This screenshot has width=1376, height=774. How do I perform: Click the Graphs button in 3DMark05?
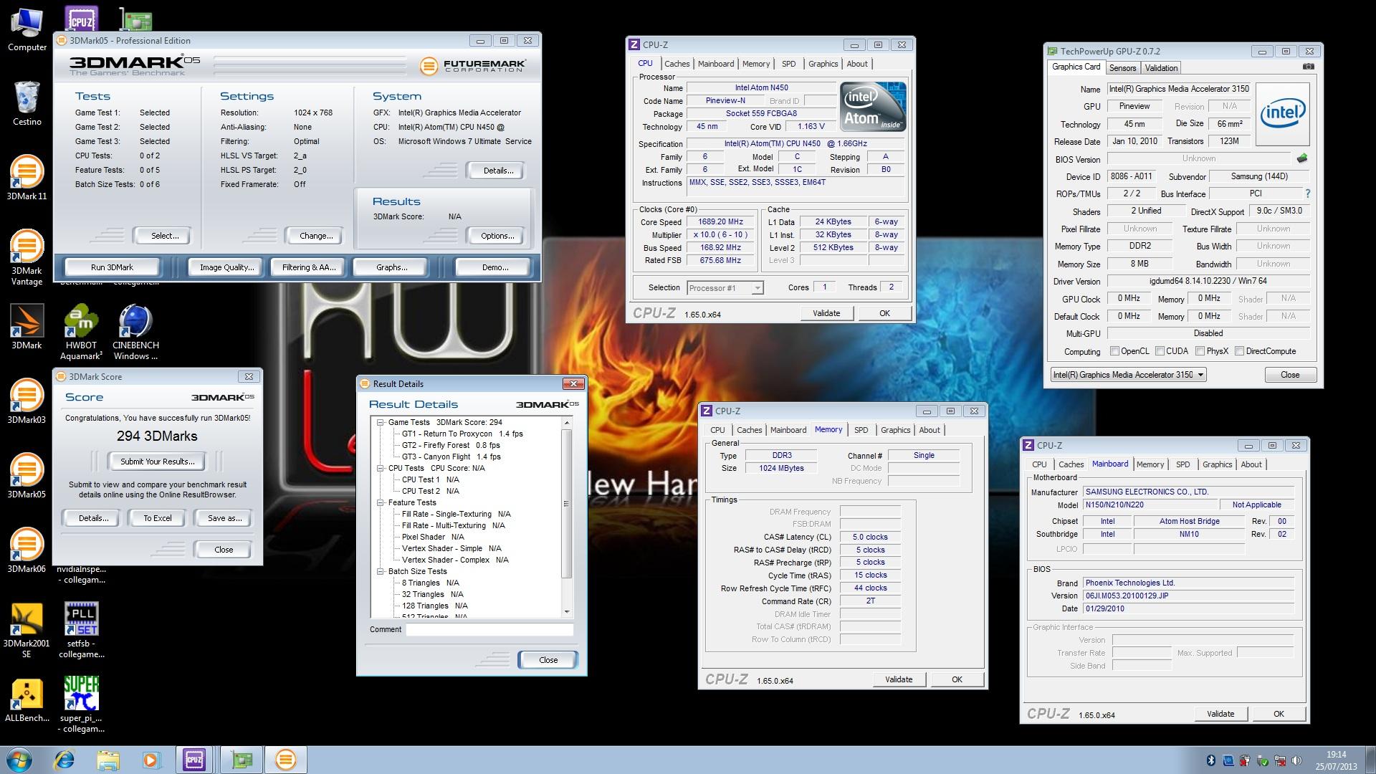click(x=391, y=267)
